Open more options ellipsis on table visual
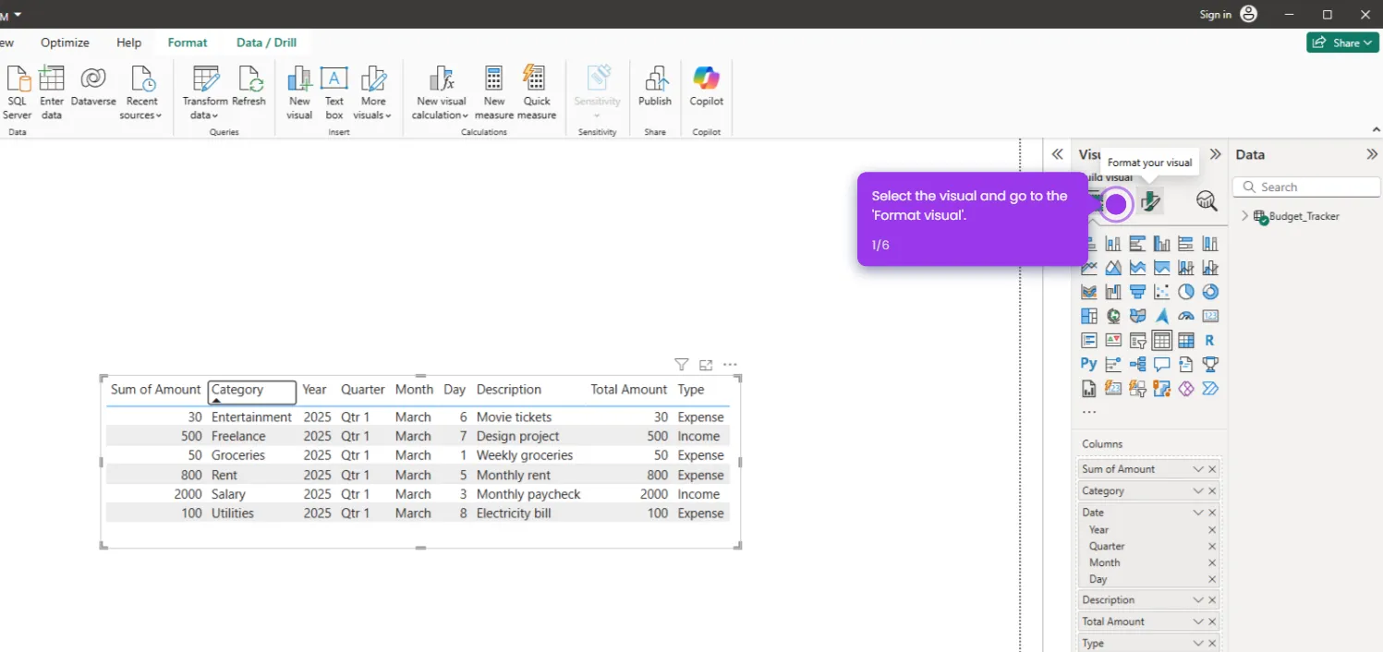Viewport: 1383px width, 652px height. pyautogui.click(x=731, y=365)
